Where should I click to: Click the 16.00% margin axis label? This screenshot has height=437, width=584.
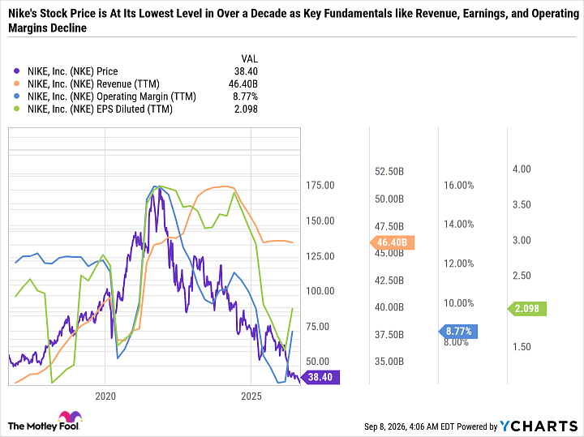point(458,186)
